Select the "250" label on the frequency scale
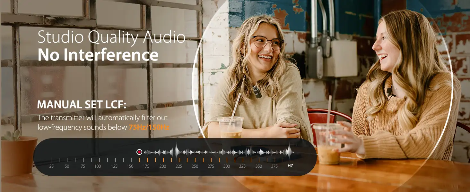The width and height of the screenshot is (470, 192). tap(195, 166)
